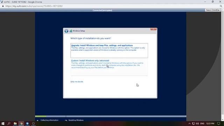Close the Windows Setup dialog

coord(153,29)
